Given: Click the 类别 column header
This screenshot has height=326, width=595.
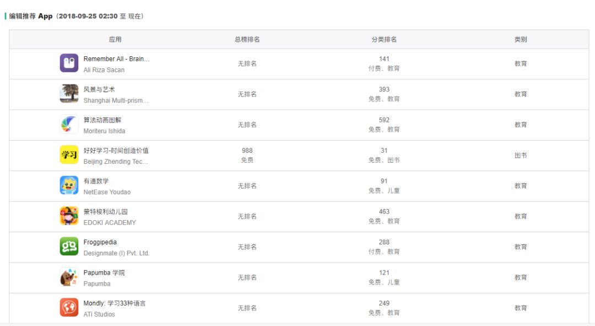Looking at the screenshot, I should click(521, 39).
